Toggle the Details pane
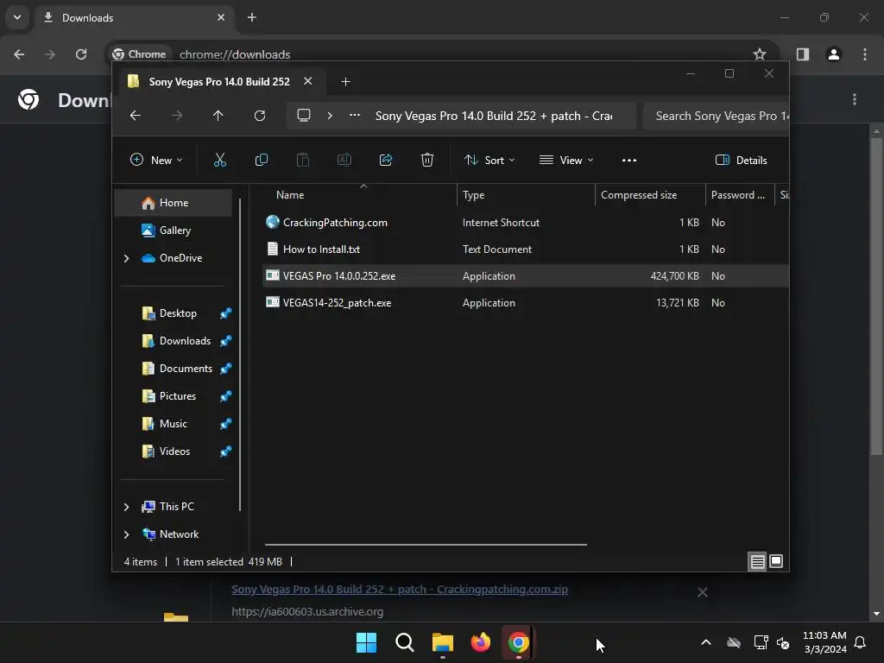The height and width of the screenshot is (663, 884). [x=741, y=160]
